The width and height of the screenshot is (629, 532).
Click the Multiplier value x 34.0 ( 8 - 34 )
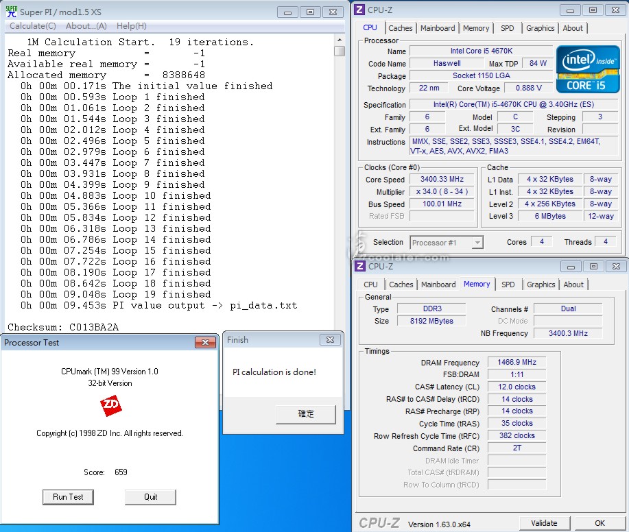(x=442, y=192)
